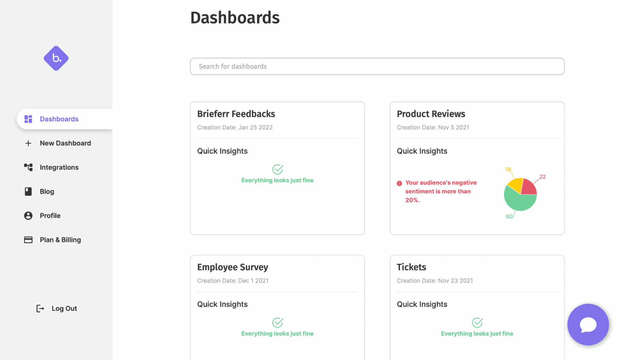Click the green checkmark in Brieferr Feedbacks card
Viewport: 629px width, 360px height.
278,169
